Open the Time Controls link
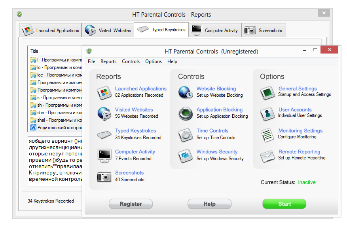 [x=212, y=131]
